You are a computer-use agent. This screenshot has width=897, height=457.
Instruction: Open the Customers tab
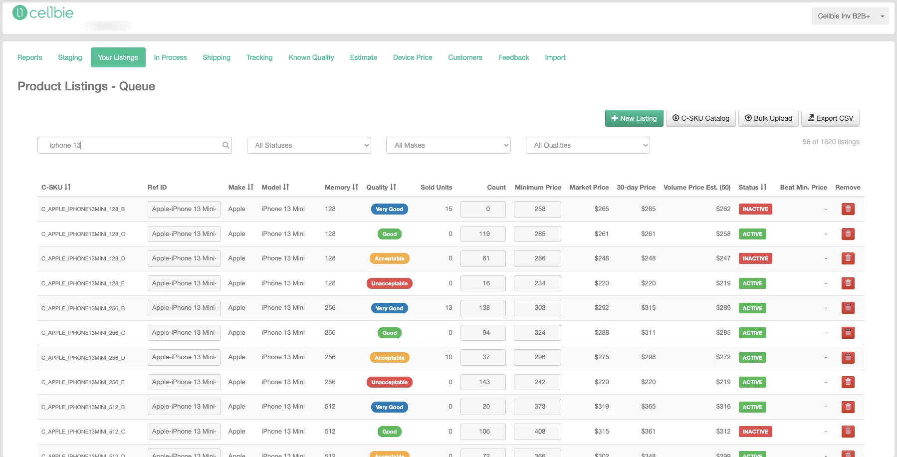point(465,57)
